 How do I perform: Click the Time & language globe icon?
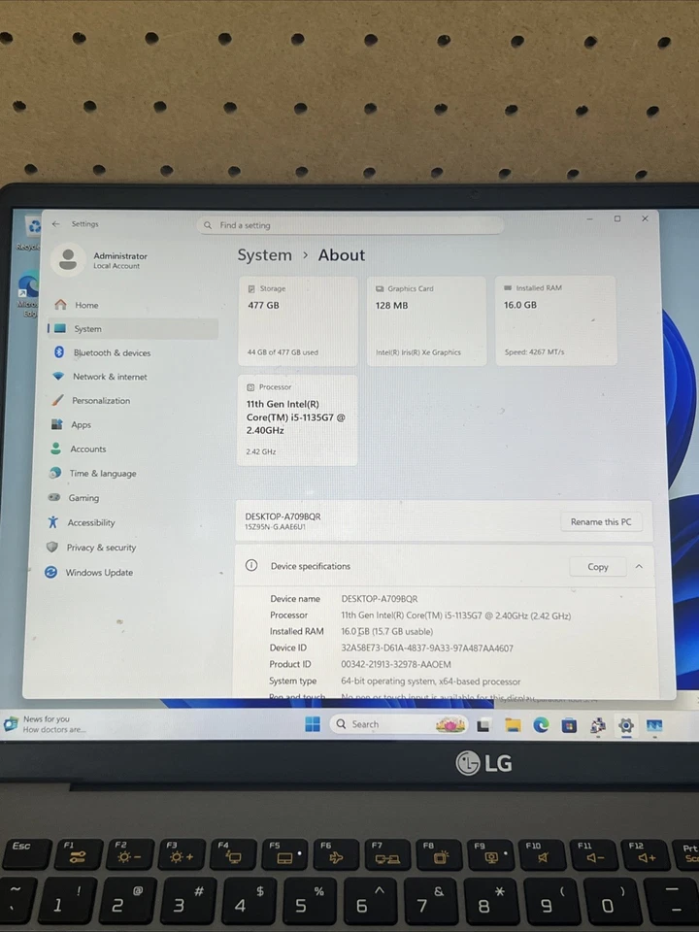[x=54, y=473]
